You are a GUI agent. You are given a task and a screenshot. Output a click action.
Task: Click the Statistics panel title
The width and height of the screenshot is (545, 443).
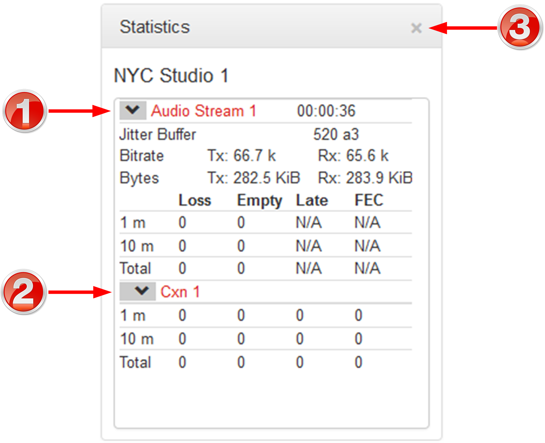154,27
